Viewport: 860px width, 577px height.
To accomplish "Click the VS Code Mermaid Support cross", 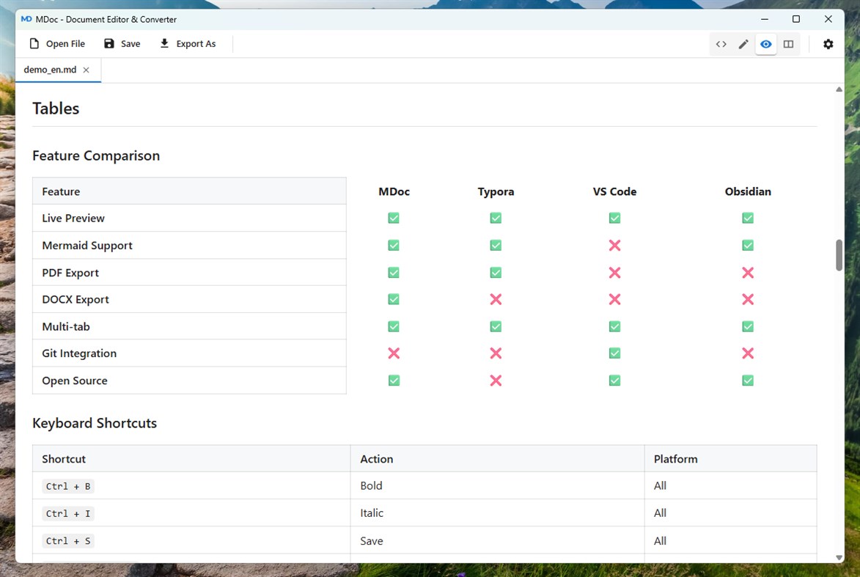I will click(615, 245).
